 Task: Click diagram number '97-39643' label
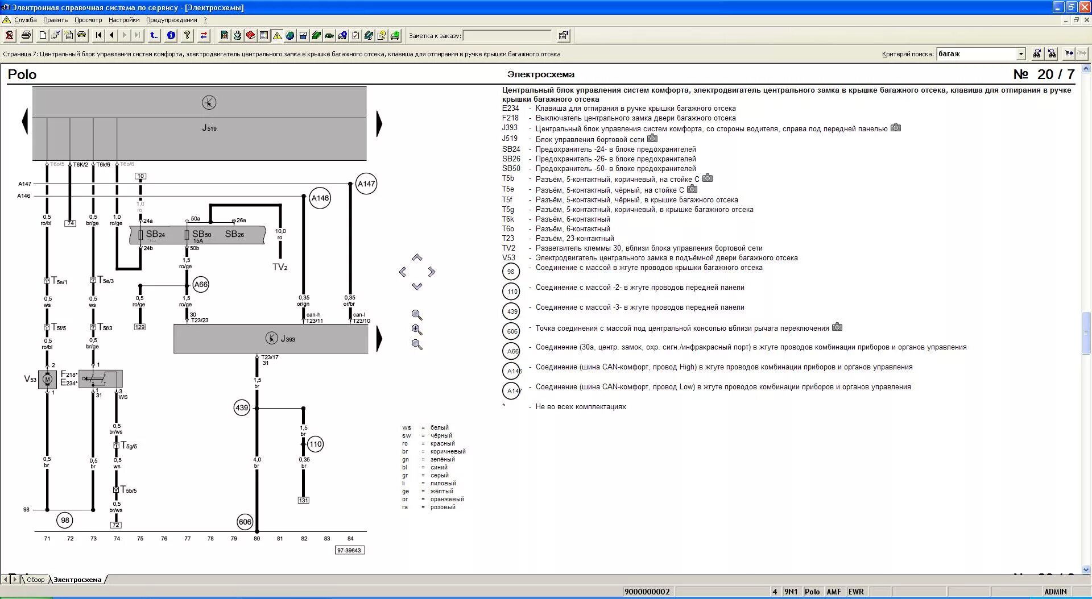click(x=349, y=550)
